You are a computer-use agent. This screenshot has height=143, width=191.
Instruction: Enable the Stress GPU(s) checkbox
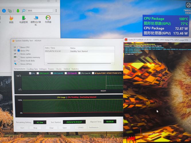(x=19, y=64)
